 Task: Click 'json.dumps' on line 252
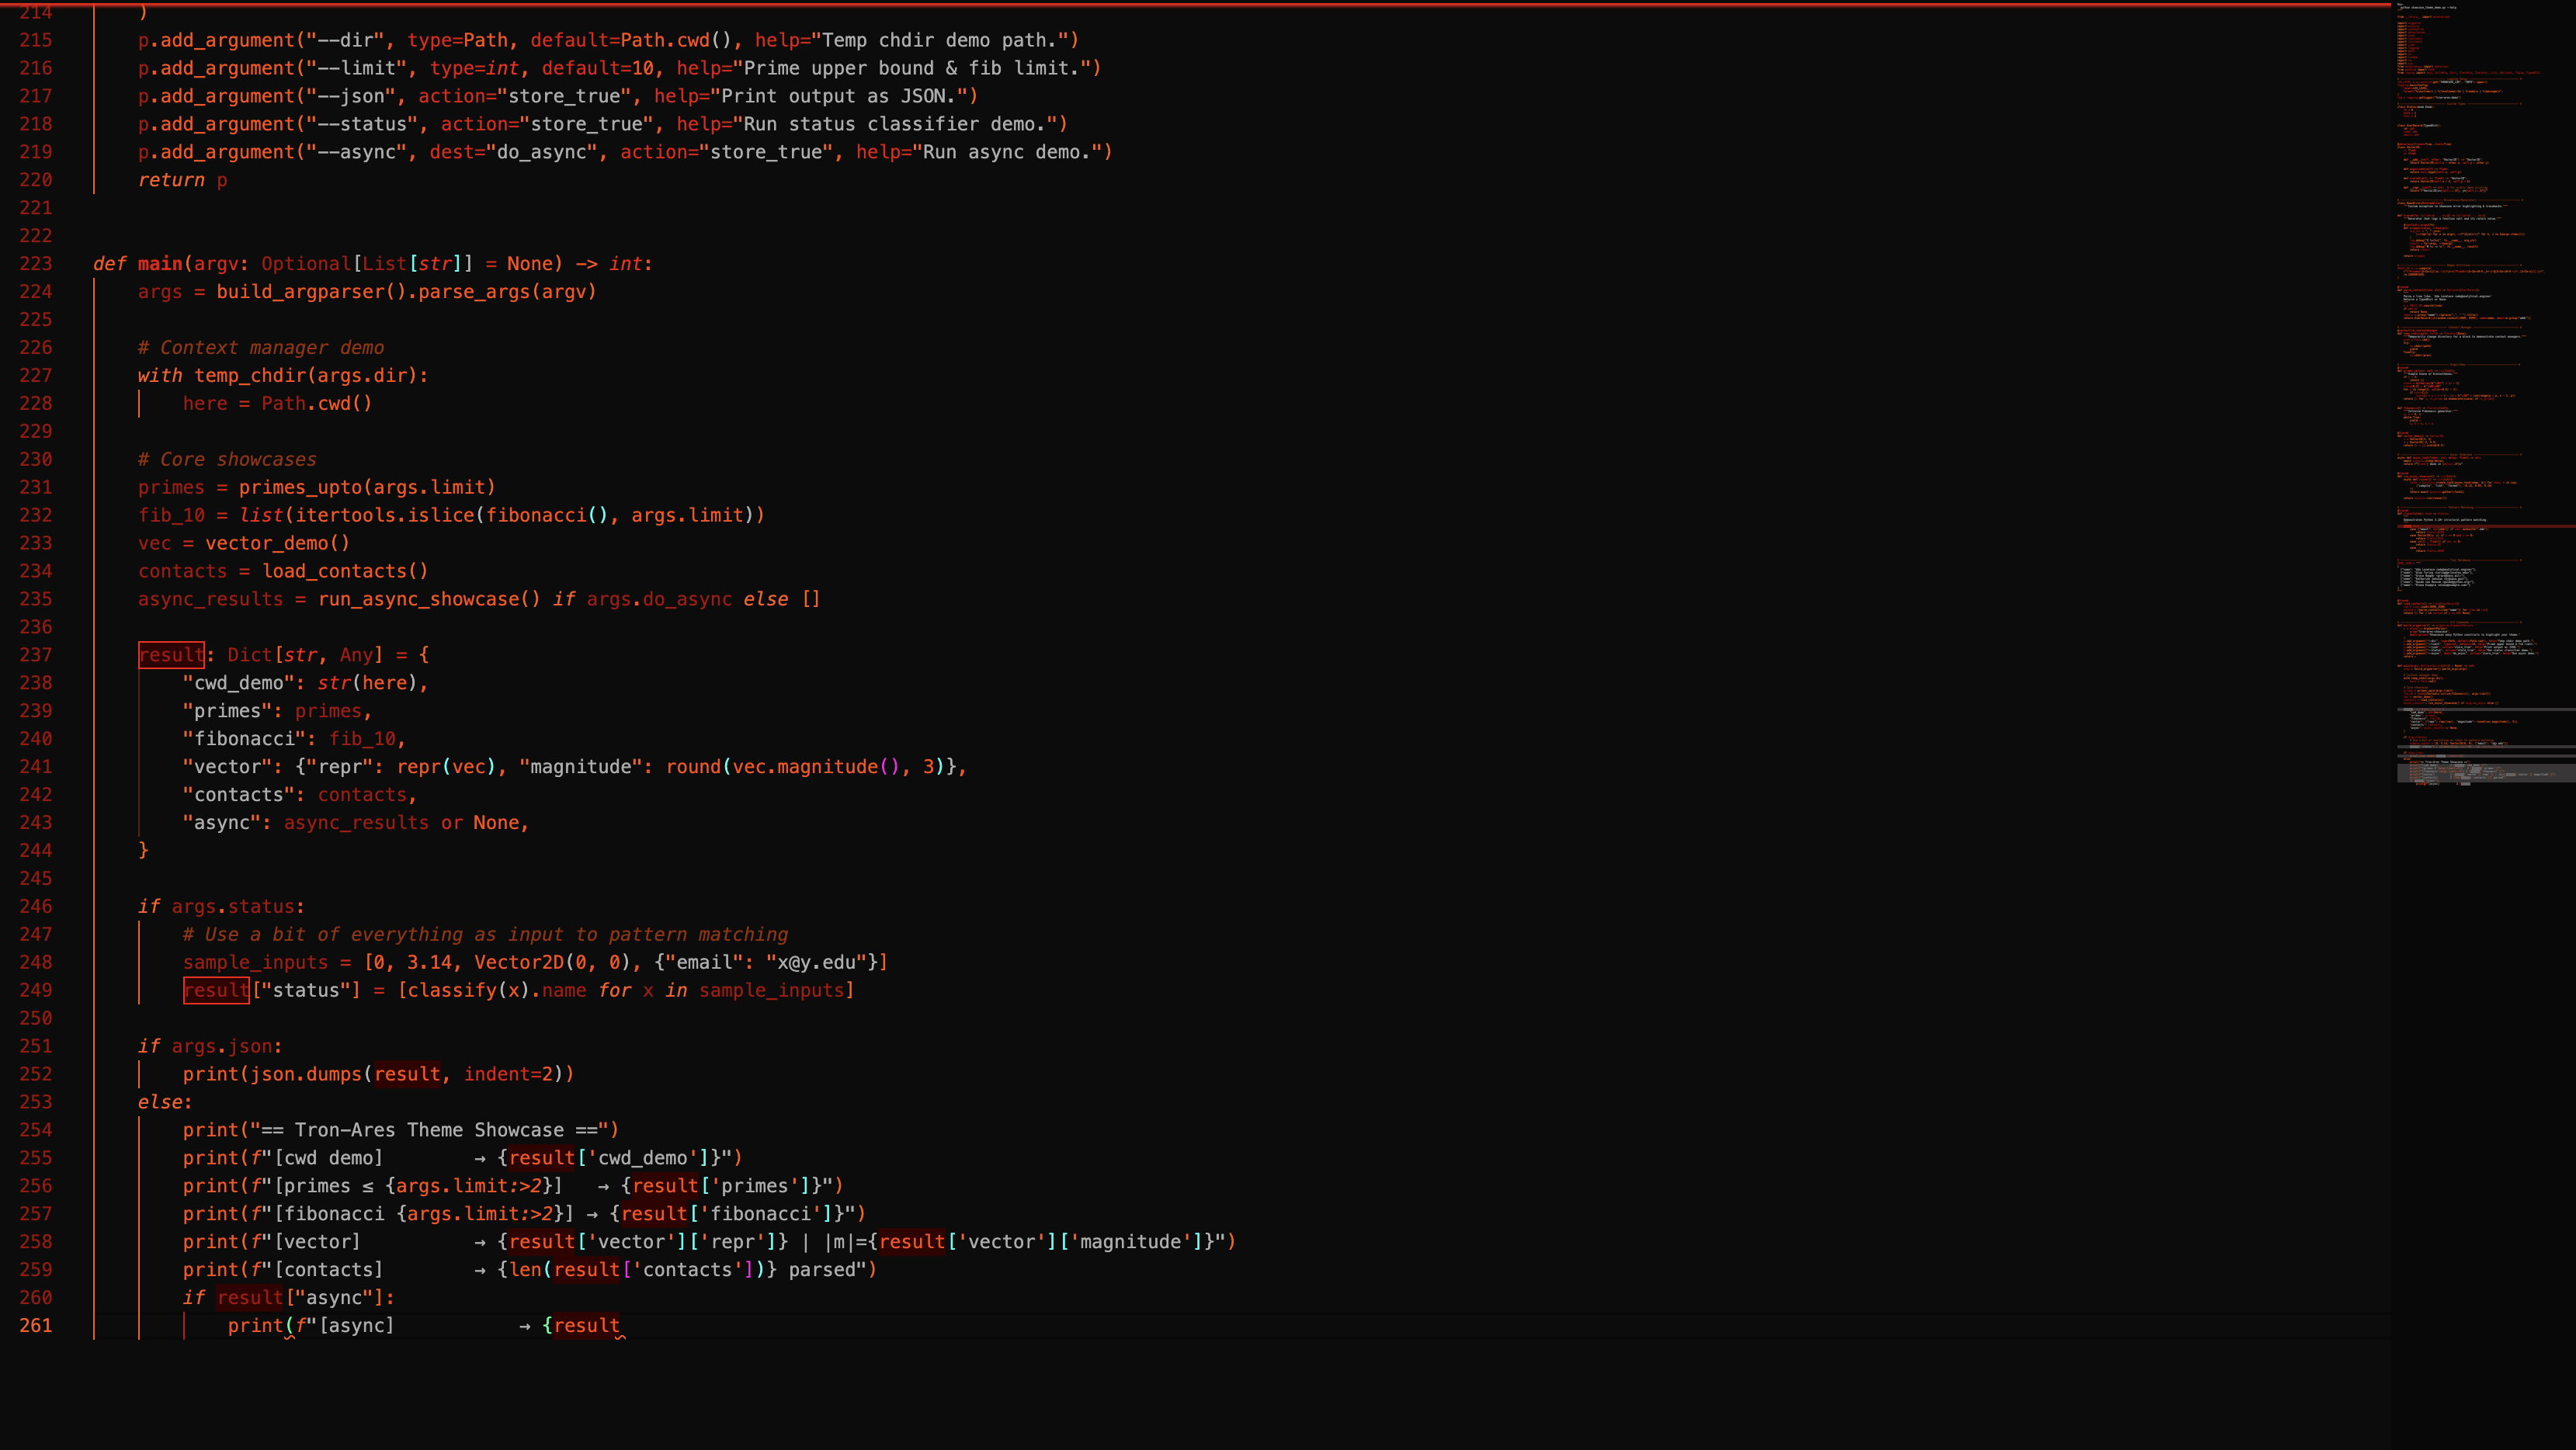pyautogui.click(x=305, y=1074)
